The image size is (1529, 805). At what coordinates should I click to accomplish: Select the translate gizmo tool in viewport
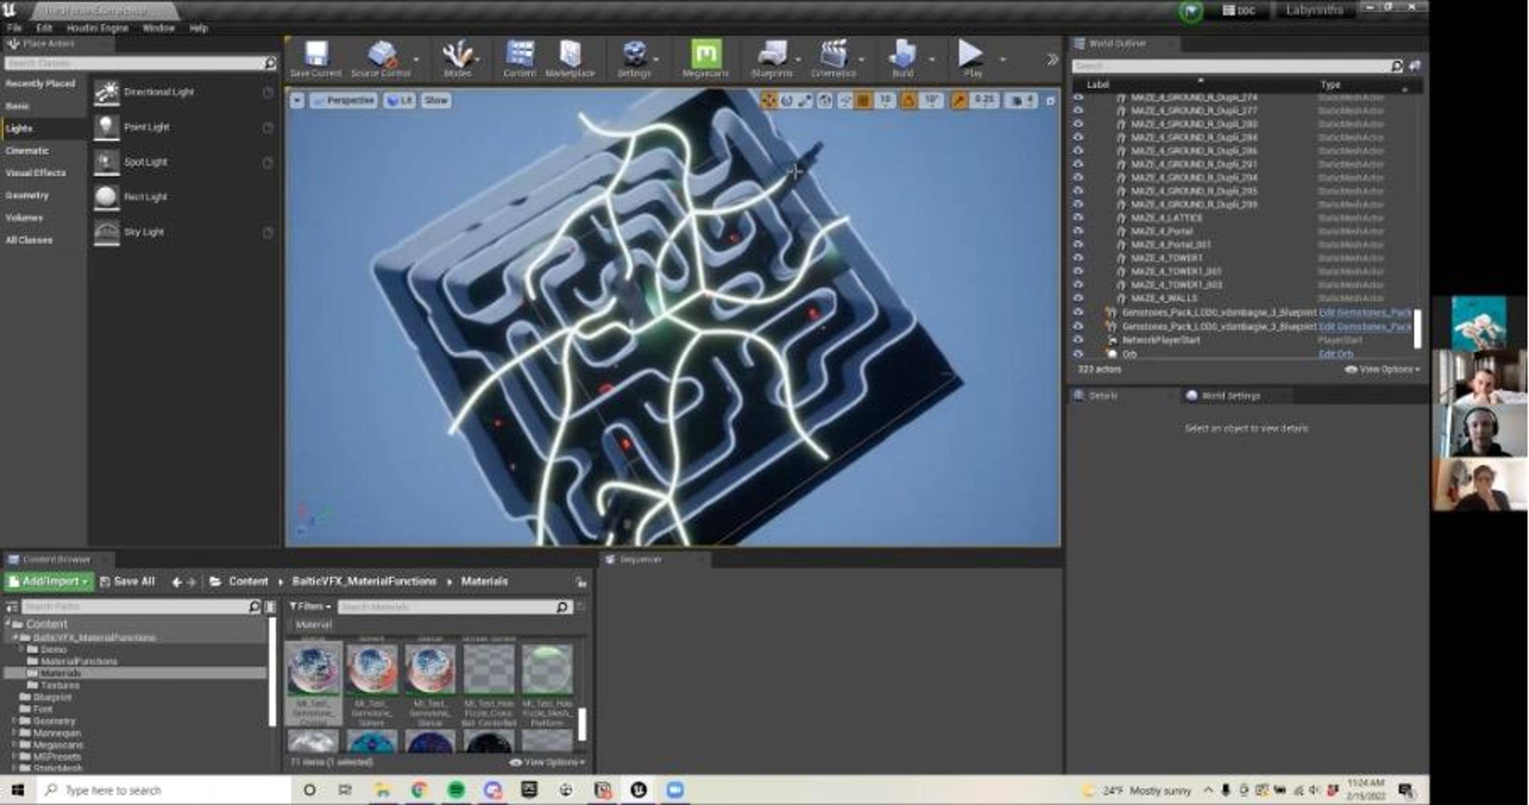point(768,101)
